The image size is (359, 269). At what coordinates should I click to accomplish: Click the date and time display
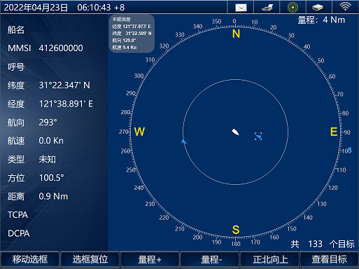click(x=64, y=8)
